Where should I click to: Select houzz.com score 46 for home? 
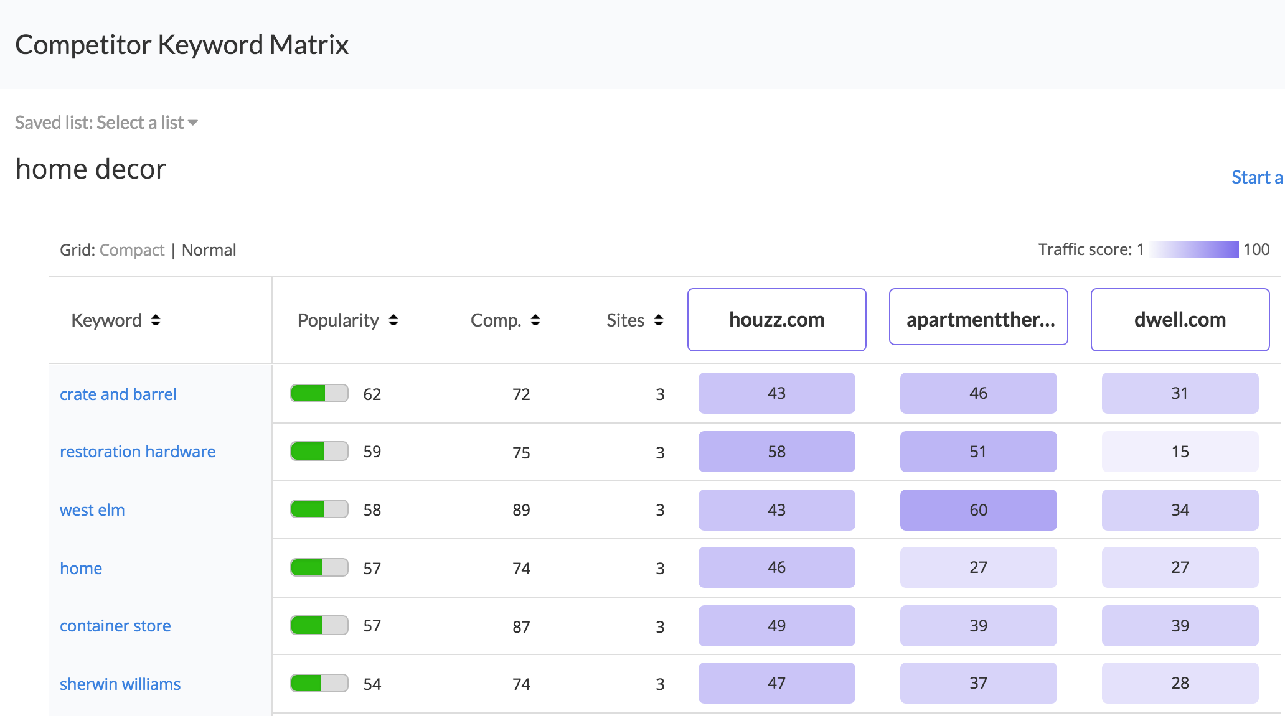(x=777, y=567)
